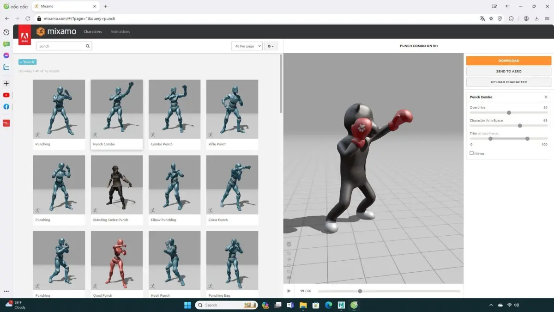Click the SEND TO AERO button
The height and width of the screenshot is (312, 554).
click(x=508, y=71)
